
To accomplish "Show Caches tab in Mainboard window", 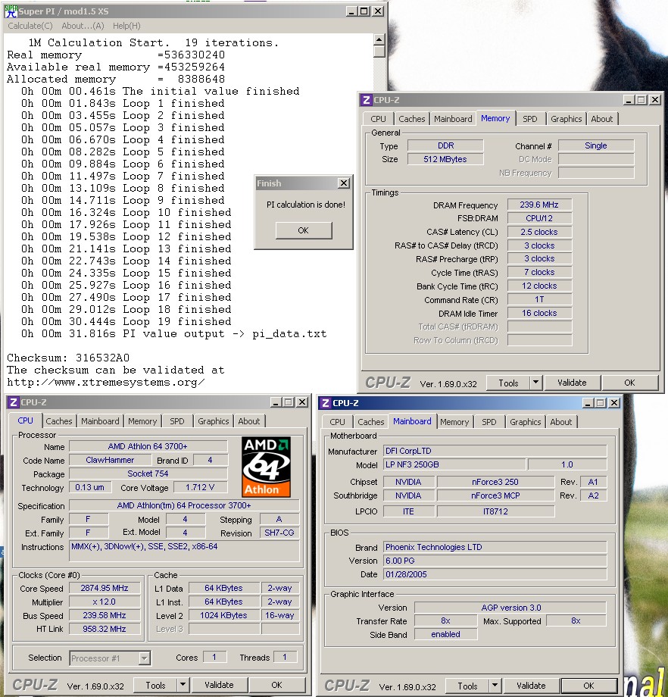I will tap(370, 422).
